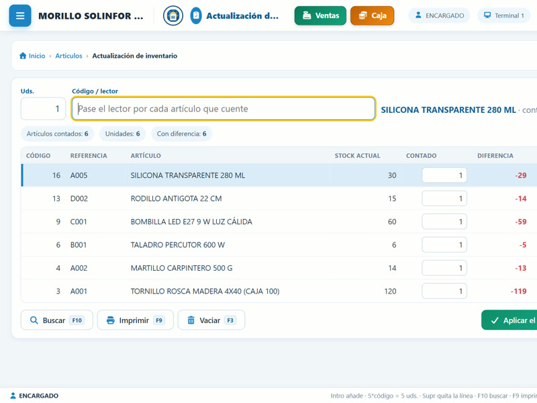Click reference C001 cell

pyautogui.click(x=79, y=222)
